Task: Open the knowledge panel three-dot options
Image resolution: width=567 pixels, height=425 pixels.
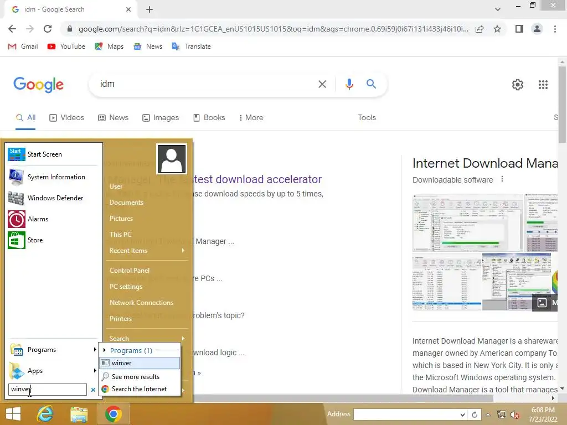Action: [502, 179]
